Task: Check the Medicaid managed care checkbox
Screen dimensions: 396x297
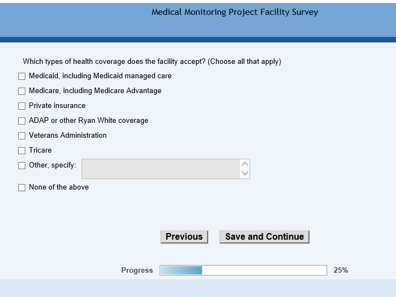Action: (22, 77)
